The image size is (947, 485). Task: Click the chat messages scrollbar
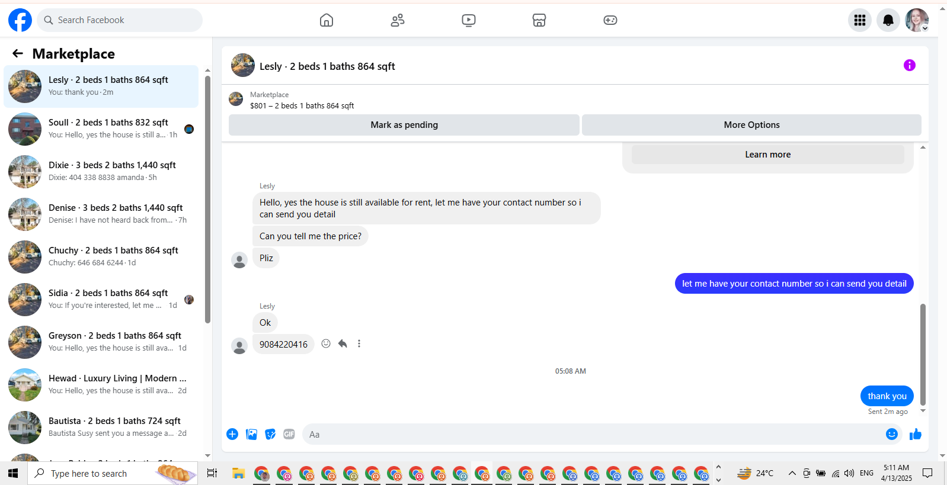(x=923, y=354)
